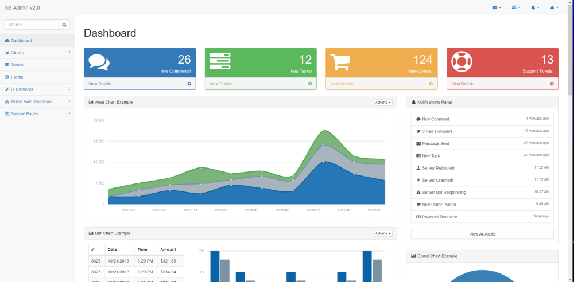
Task: Open the envelope messages dropdown icon
Action: click(497, 7)
